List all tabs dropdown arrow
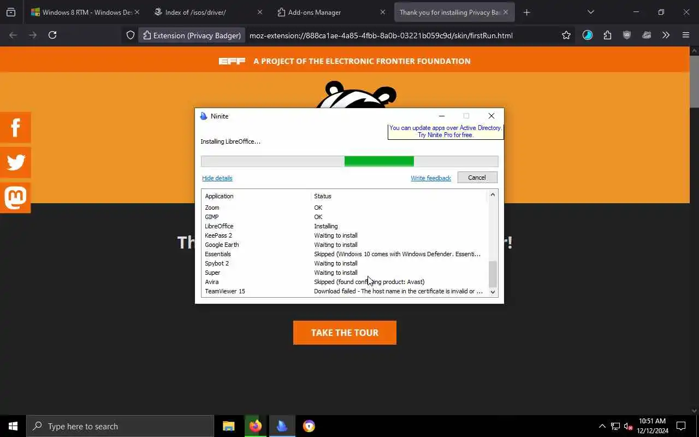 coord(590,12)
